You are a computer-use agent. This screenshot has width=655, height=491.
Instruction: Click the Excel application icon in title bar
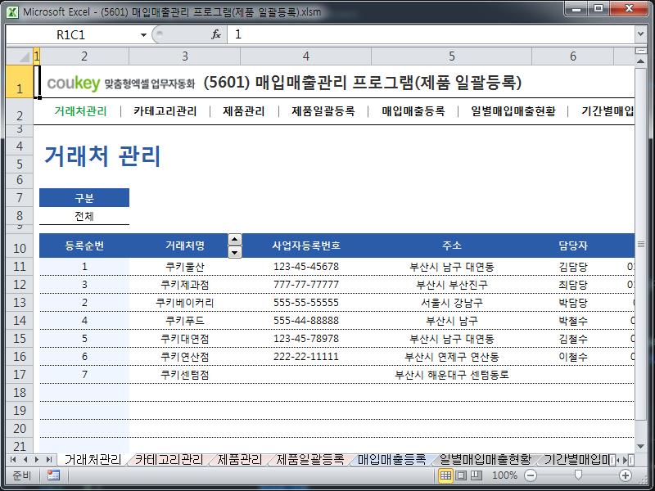click(12, 11)
